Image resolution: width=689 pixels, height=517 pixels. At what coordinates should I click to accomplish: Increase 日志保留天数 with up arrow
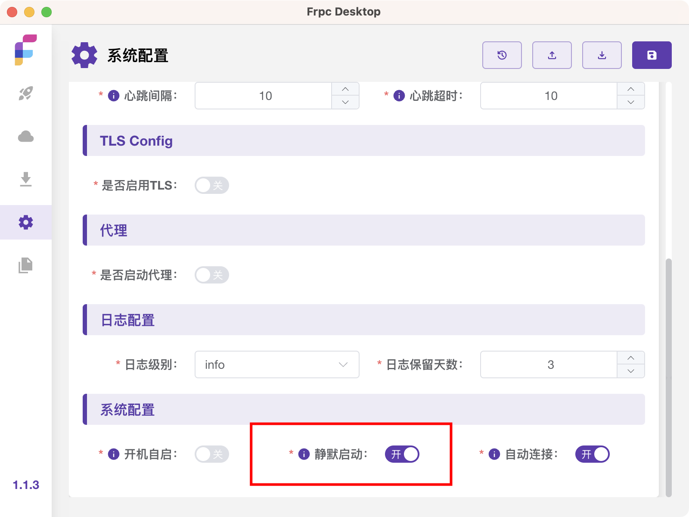631,358
